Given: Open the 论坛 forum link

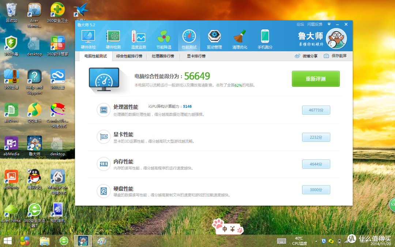Looking at the screenshot, I should [x=300, y=25].
